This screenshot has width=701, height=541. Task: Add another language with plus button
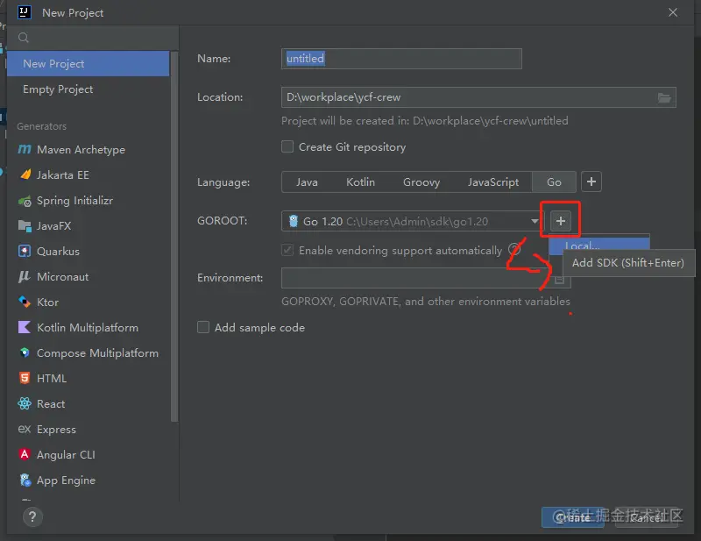point(591,182)
